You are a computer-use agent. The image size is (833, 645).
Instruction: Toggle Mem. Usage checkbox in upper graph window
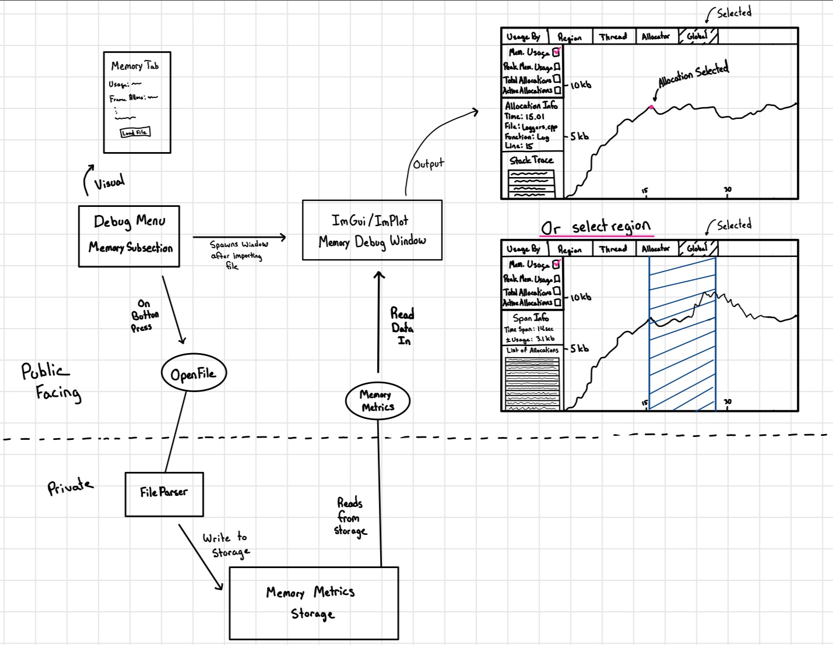[556, 52]
